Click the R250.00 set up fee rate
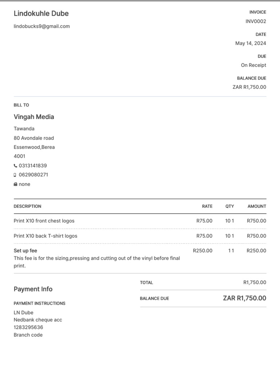This screenshot has height=374, width=280. tap(203, 251)
